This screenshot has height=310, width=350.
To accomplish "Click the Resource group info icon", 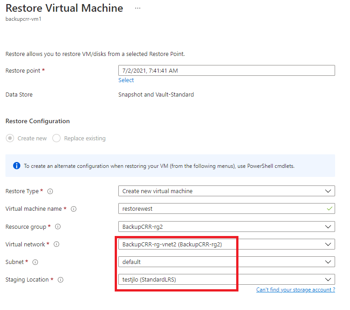I will pyautogui.click(x=58, y=227).
